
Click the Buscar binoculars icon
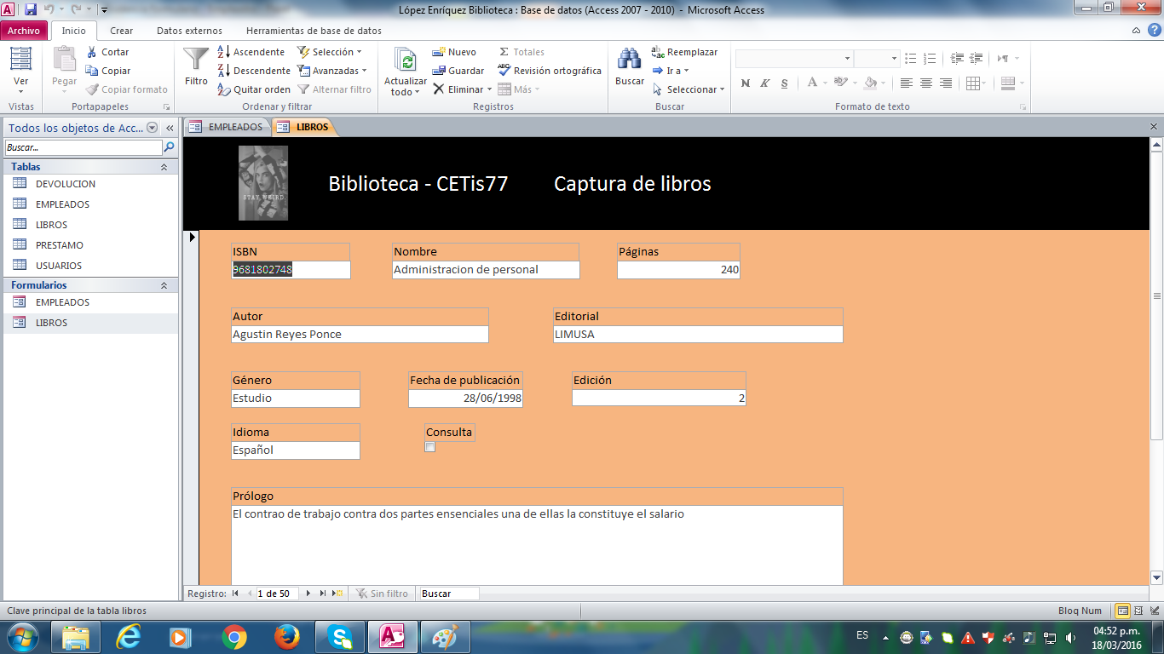[x=630, y=60]
